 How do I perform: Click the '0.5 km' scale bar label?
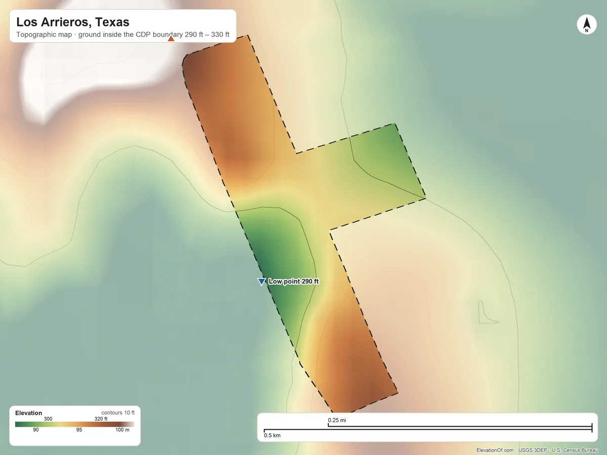coord(273,435)
